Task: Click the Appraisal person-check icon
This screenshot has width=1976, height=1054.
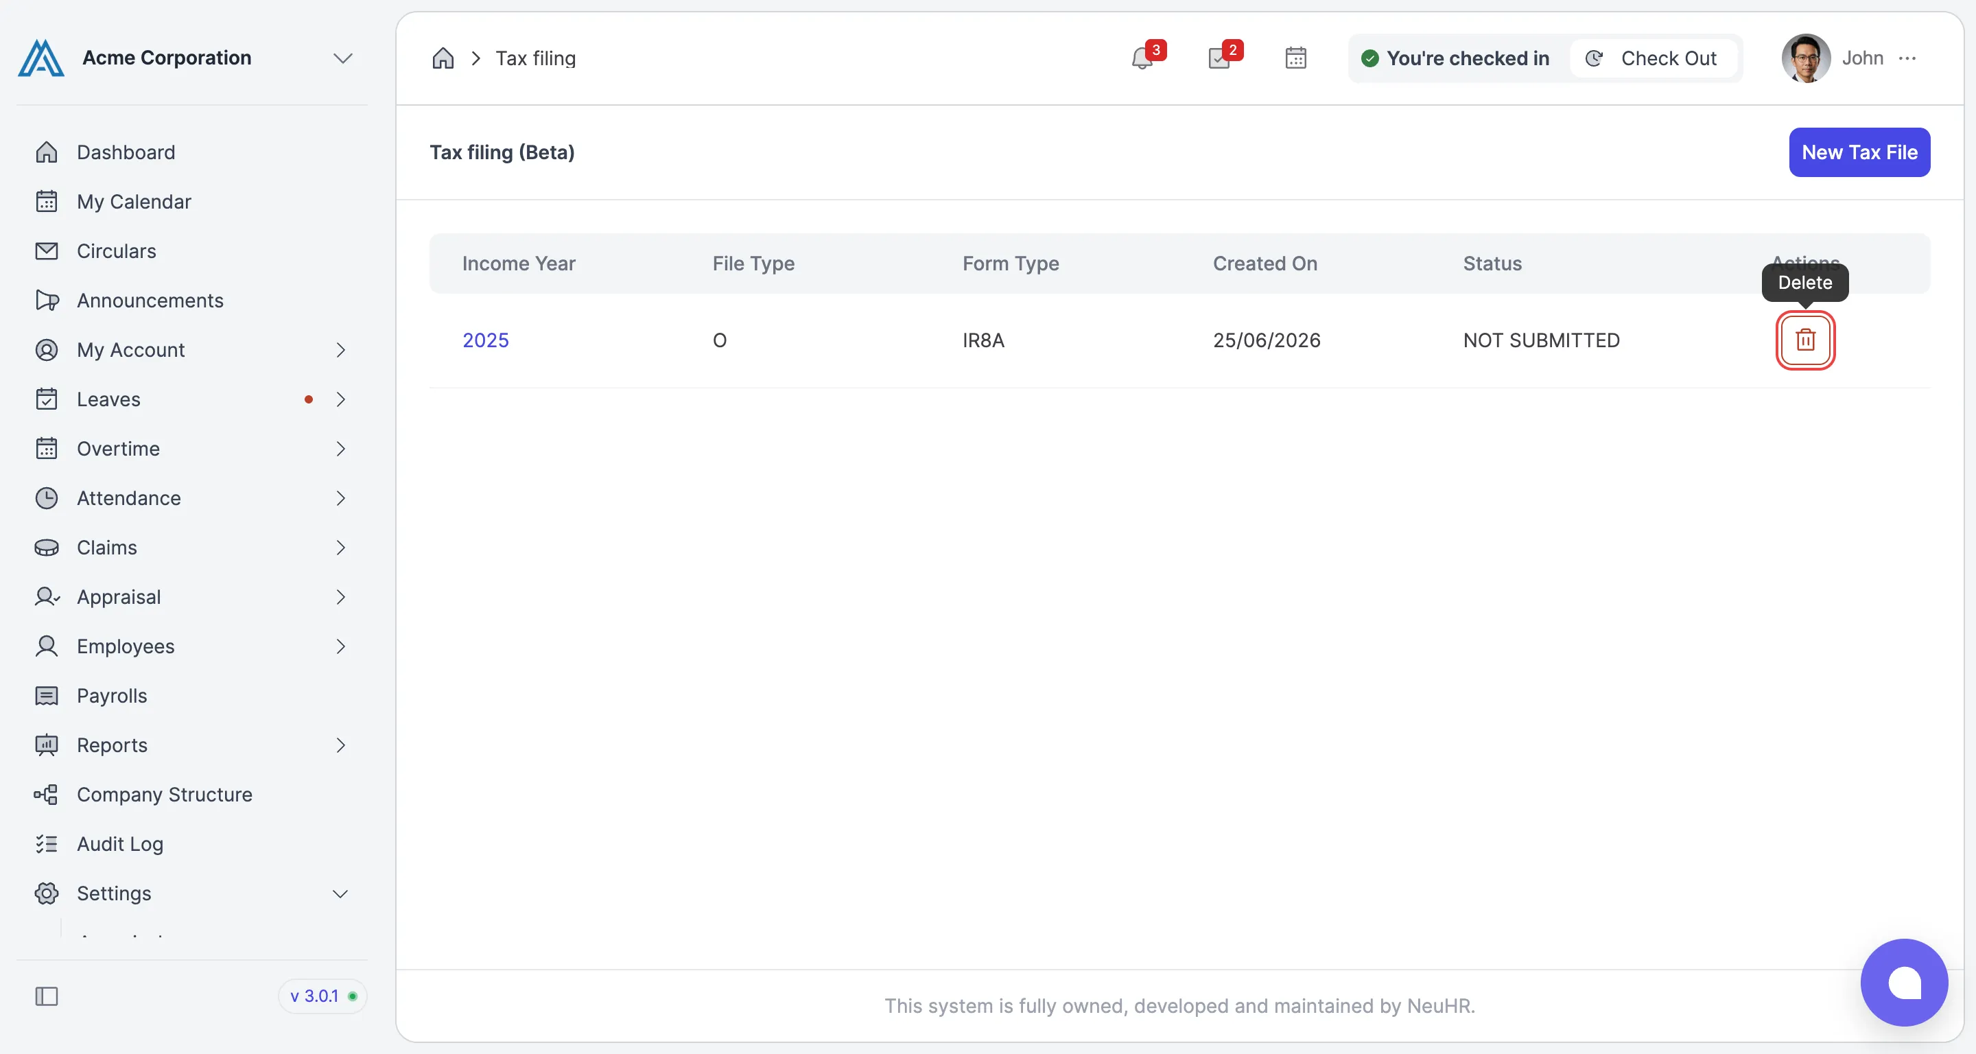Action: (47, 597)
